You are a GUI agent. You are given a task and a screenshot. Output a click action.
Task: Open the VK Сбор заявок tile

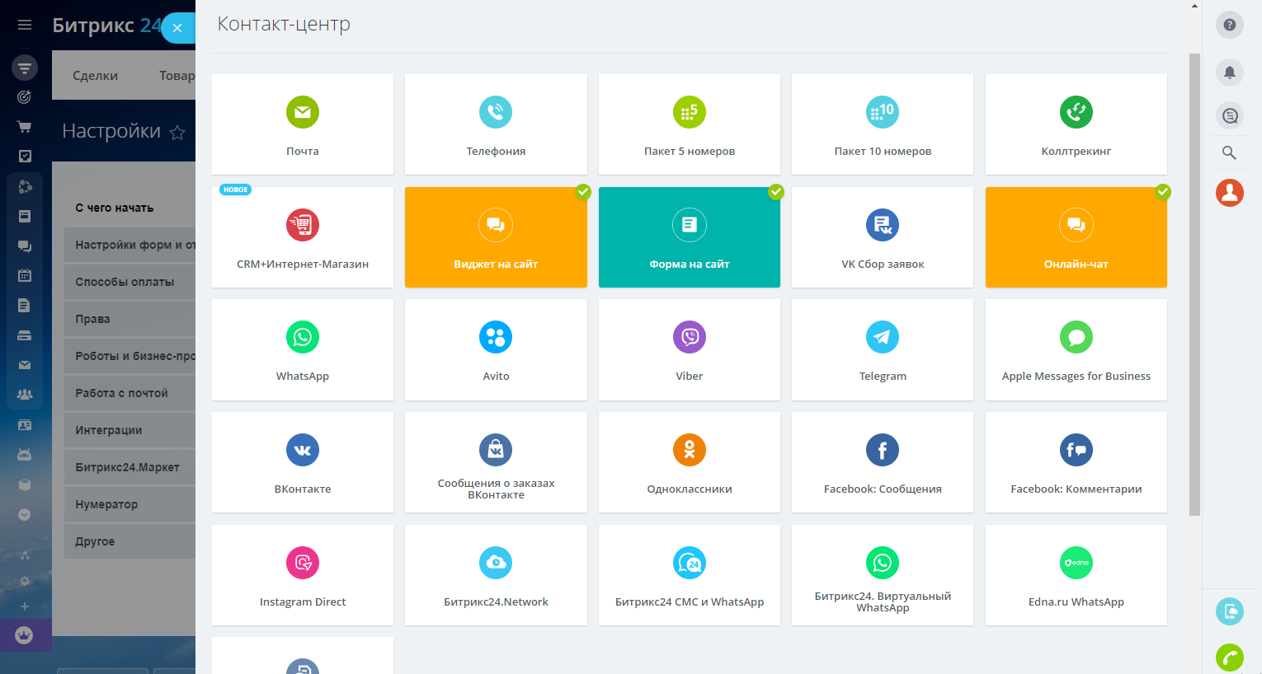click(x=883, y=237)
